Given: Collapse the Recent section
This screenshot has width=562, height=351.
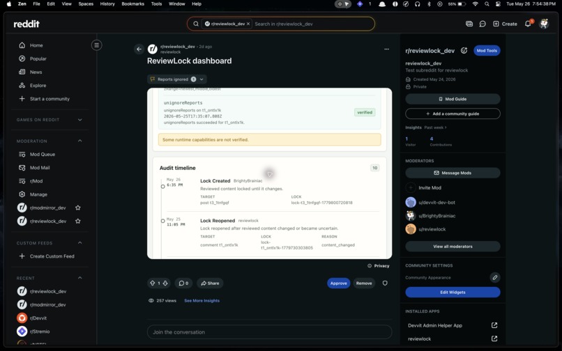Looking at the screenshot, I should 80,278.
